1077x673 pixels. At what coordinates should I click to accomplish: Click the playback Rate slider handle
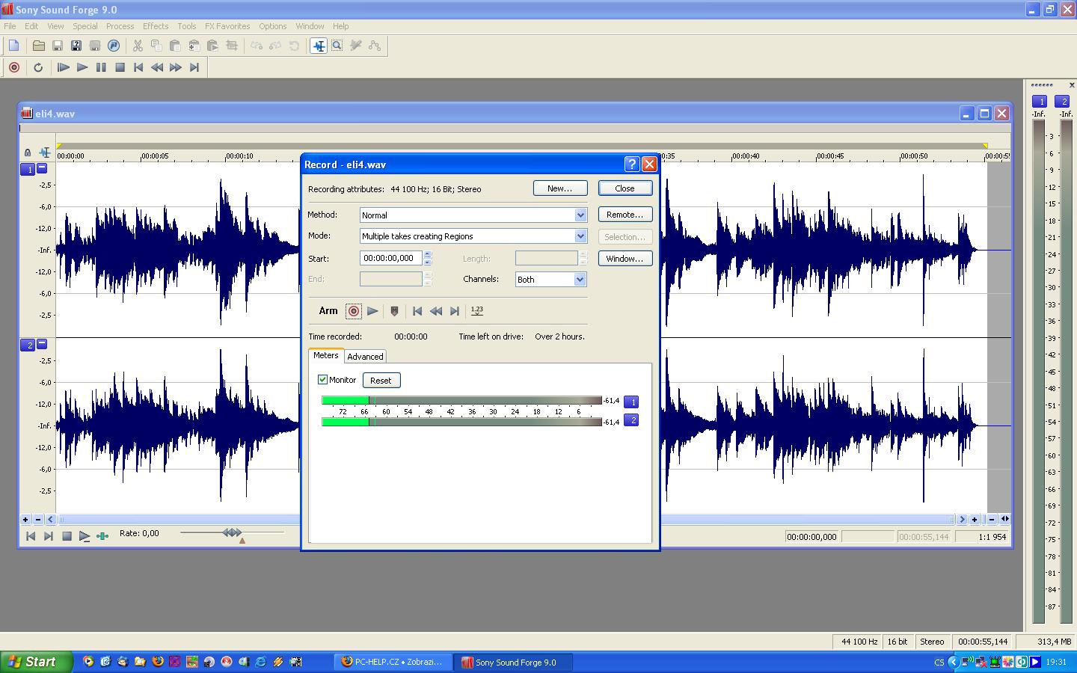233,532
